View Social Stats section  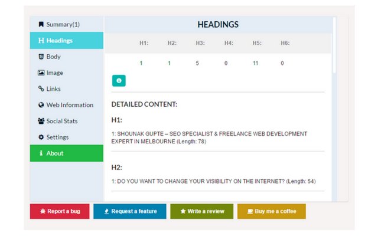[67, 121]
